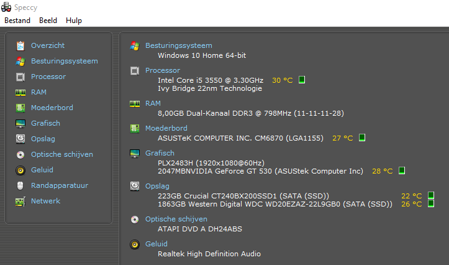Click the Opslag hard drive icon in sidebar
This screenshot has width=449, height=265.
20,139
